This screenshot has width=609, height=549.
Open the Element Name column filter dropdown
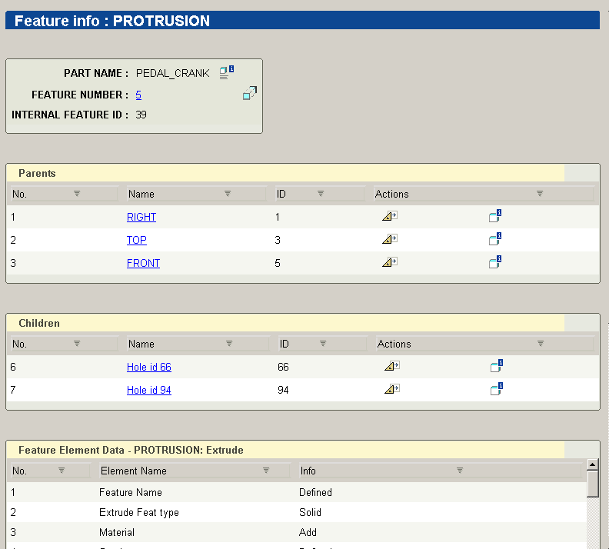[266, 470]
